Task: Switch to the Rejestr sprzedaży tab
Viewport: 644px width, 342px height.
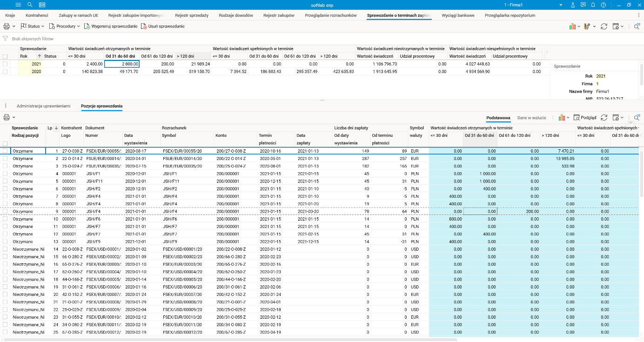Action: pos(192,15)
